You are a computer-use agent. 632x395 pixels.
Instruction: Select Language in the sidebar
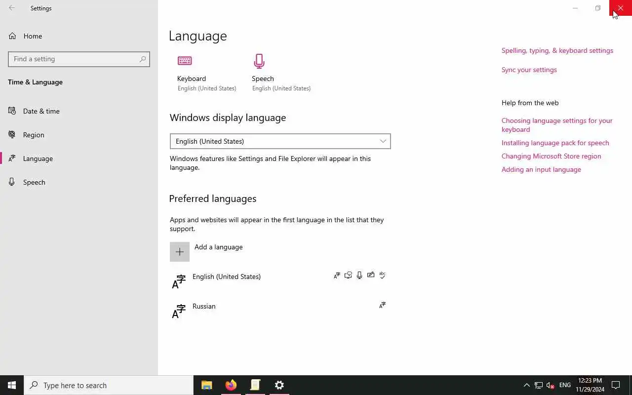[x=79, y=158]
